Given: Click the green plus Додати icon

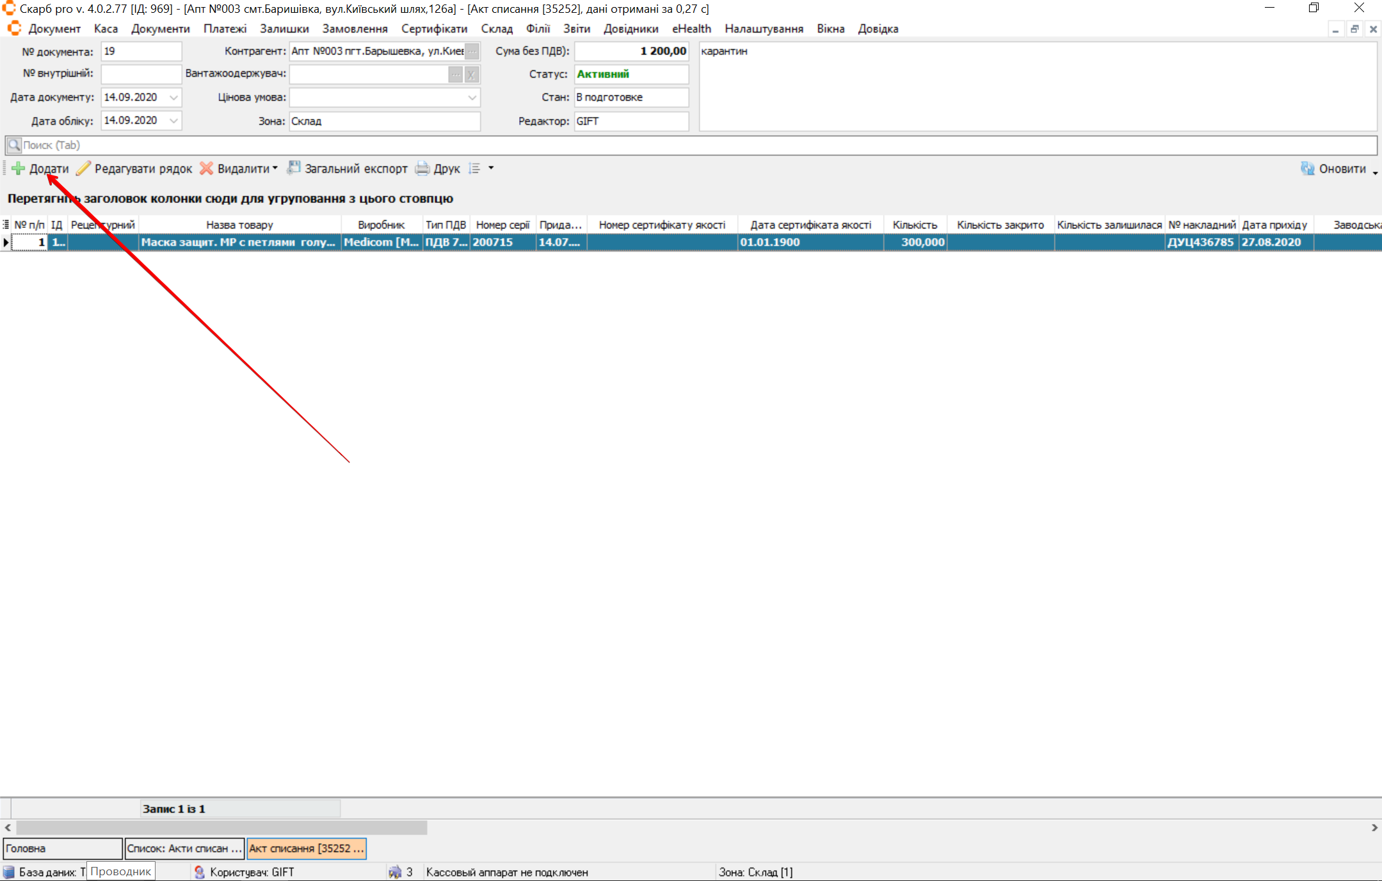Looking at the screenshot, I should click(x=18, y=169).
